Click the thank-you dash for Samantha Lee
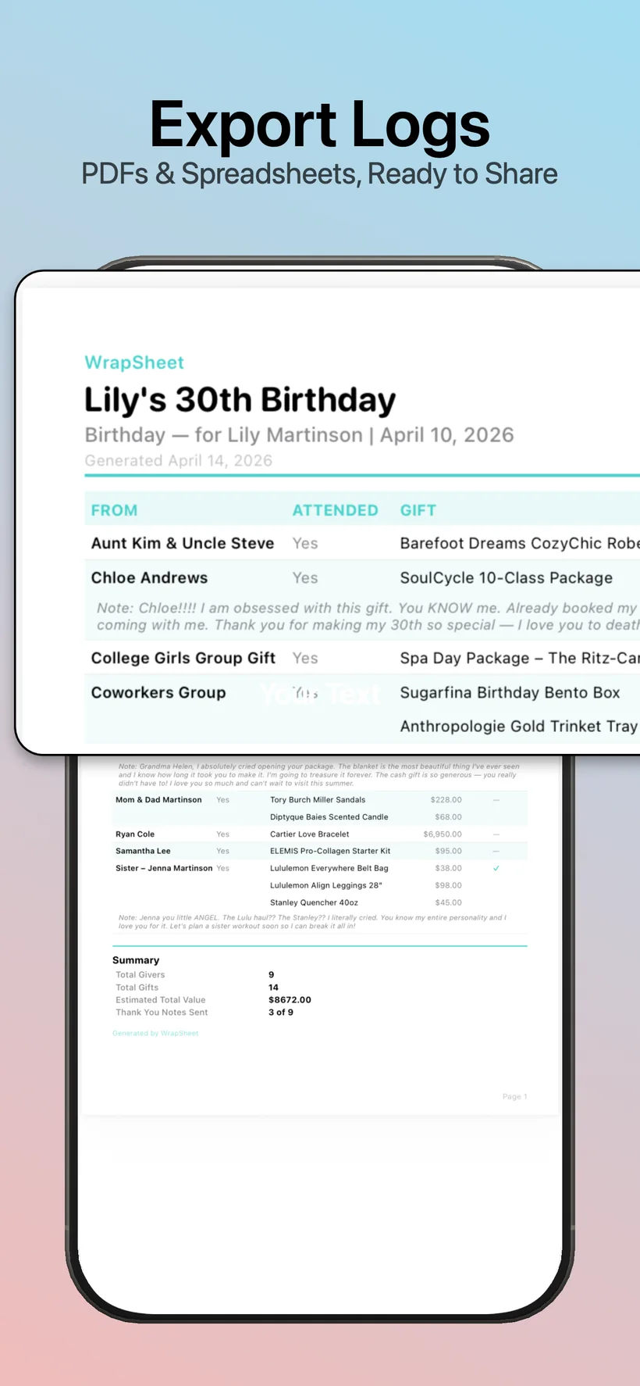Image resolution: width=640 pixels, height=1386 pixels. pyautogui.click(x=496, y=851)
